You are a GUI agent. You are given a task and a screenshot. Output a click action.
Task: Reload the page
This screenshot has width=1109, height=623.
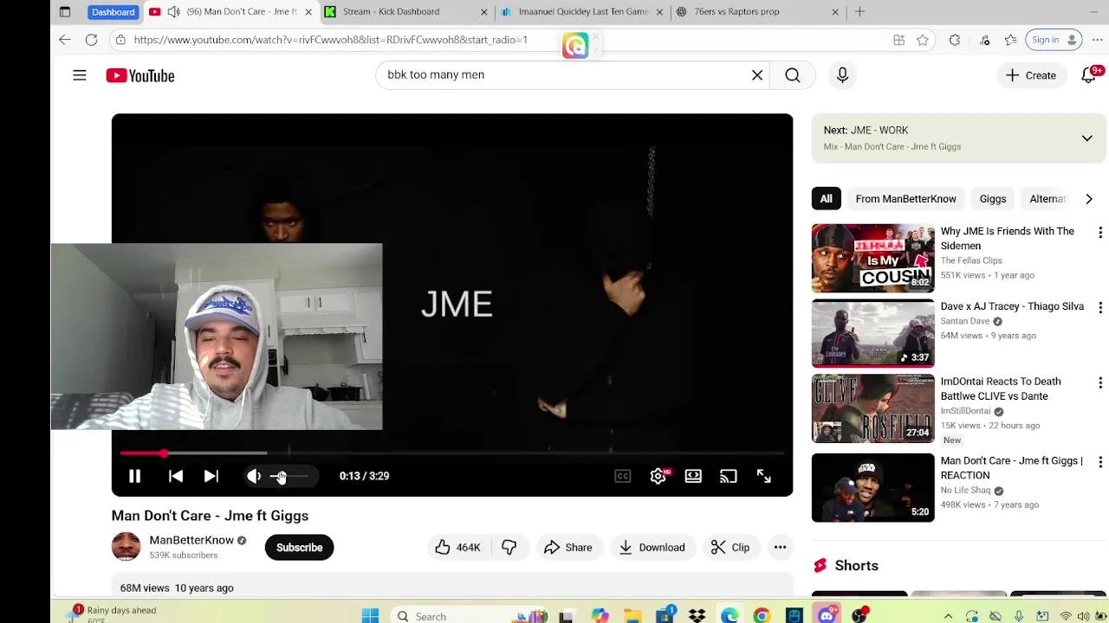pyautogui.click(x=91, y=40)
